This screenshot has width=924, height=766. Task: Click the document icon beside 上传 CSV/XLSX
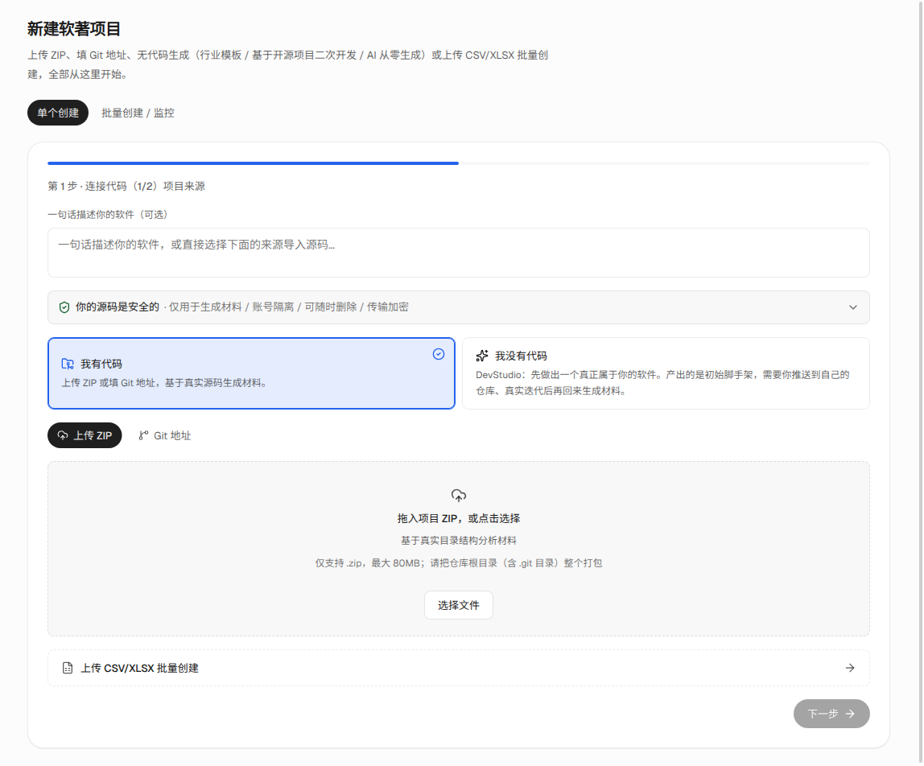68,668
